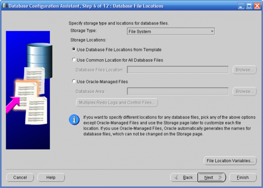Go Back to the previous step
Viewport: 263px width, 188px height.
184,177
